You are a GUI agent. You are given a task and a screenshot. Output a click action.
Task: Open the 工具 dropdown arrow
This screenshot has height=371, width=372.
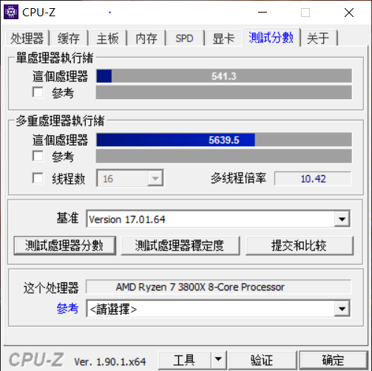(218, 360)
